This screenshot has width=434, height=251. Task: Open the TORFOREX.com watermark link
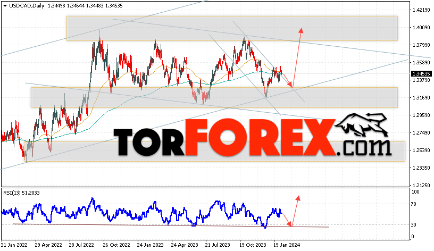[253, 137]
